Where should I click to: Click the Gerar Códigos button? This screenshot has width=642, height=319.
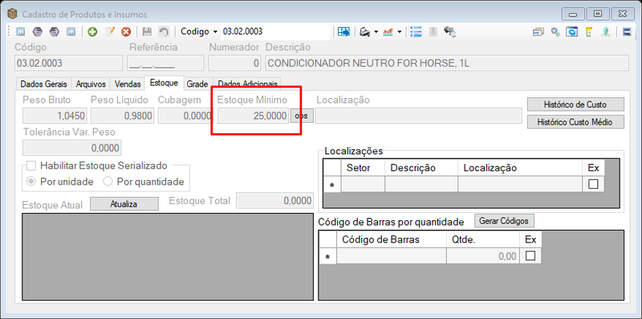coord(505,221)
